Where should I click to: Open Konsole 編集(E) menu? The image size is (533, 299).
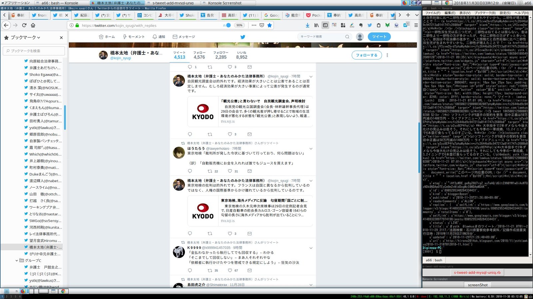450,13
